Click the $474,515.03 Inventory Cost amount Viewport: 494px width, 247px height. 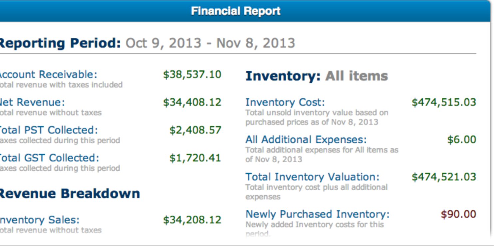pos(444,102)
